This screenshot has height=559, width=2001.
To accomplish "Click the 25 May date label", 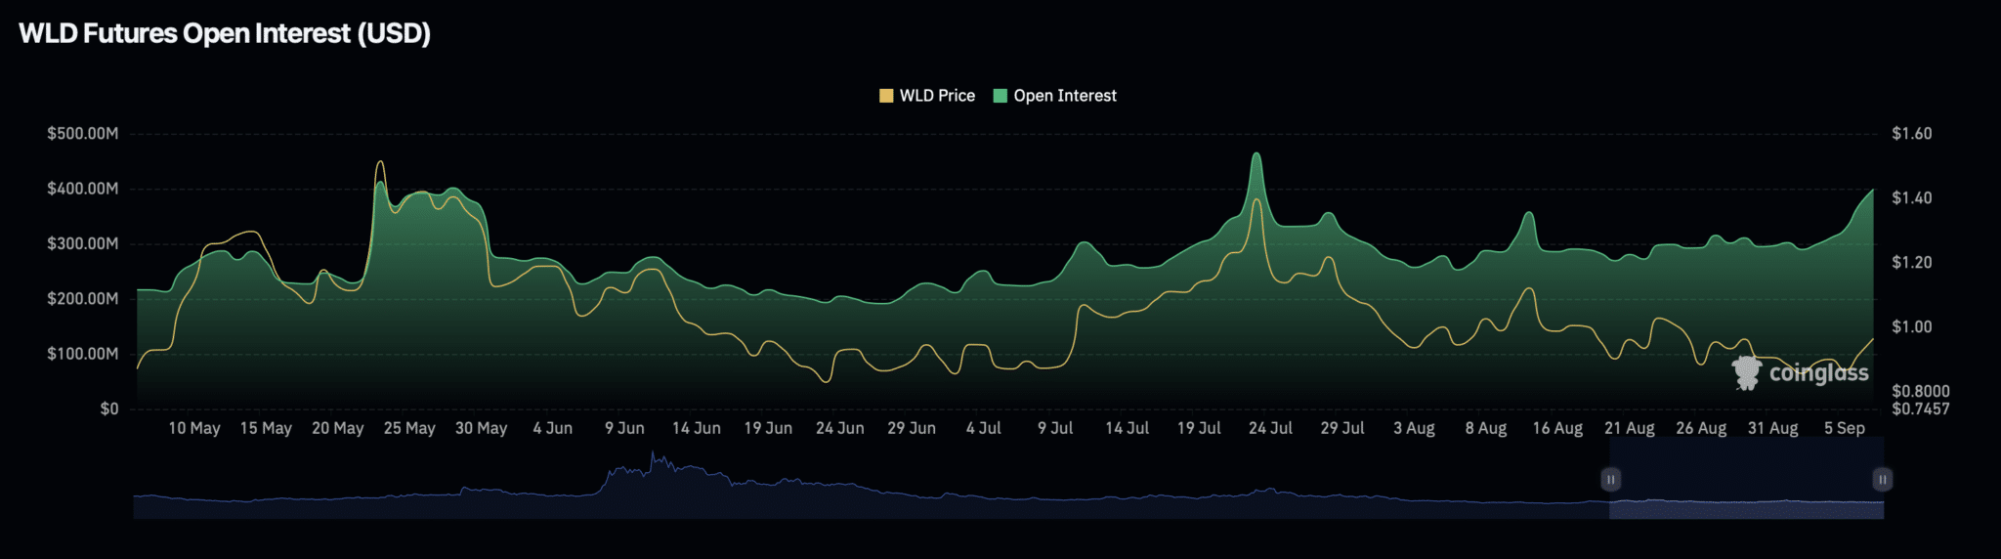I will pos(409,428).
